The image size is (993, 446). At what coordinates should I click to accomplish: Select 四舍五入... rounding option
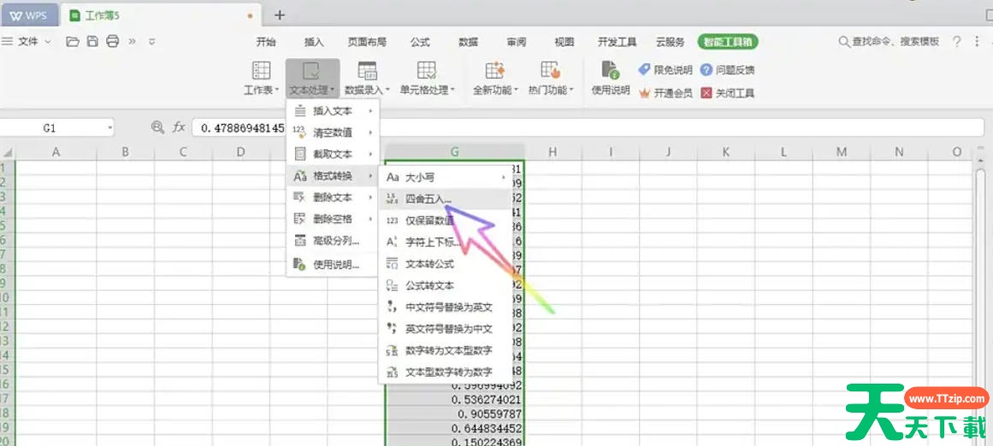click(446, 199)
